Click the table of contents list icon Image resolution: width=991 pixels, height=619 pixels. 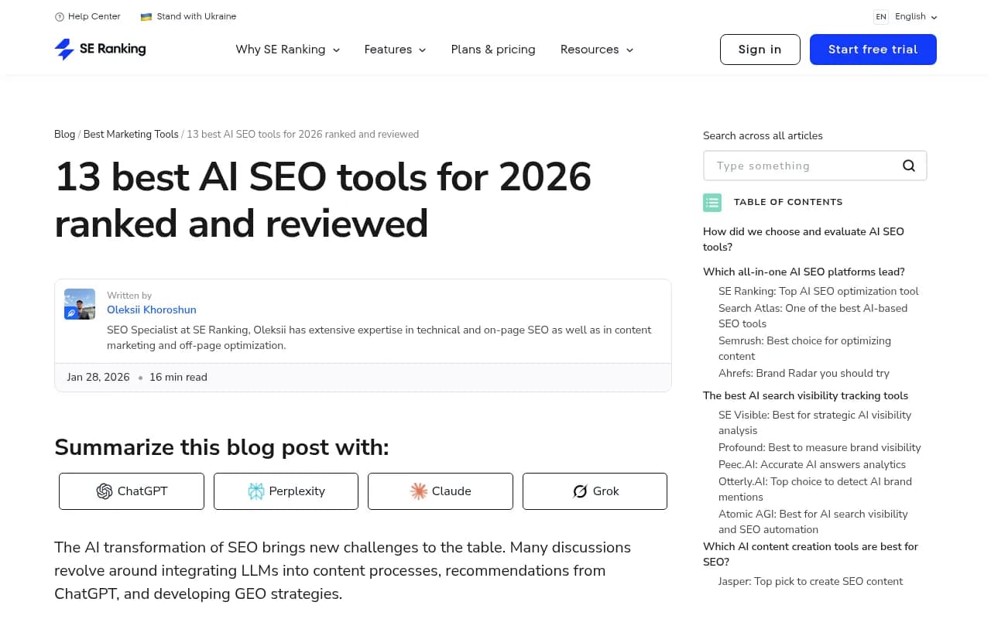click(x=712, y=202)
